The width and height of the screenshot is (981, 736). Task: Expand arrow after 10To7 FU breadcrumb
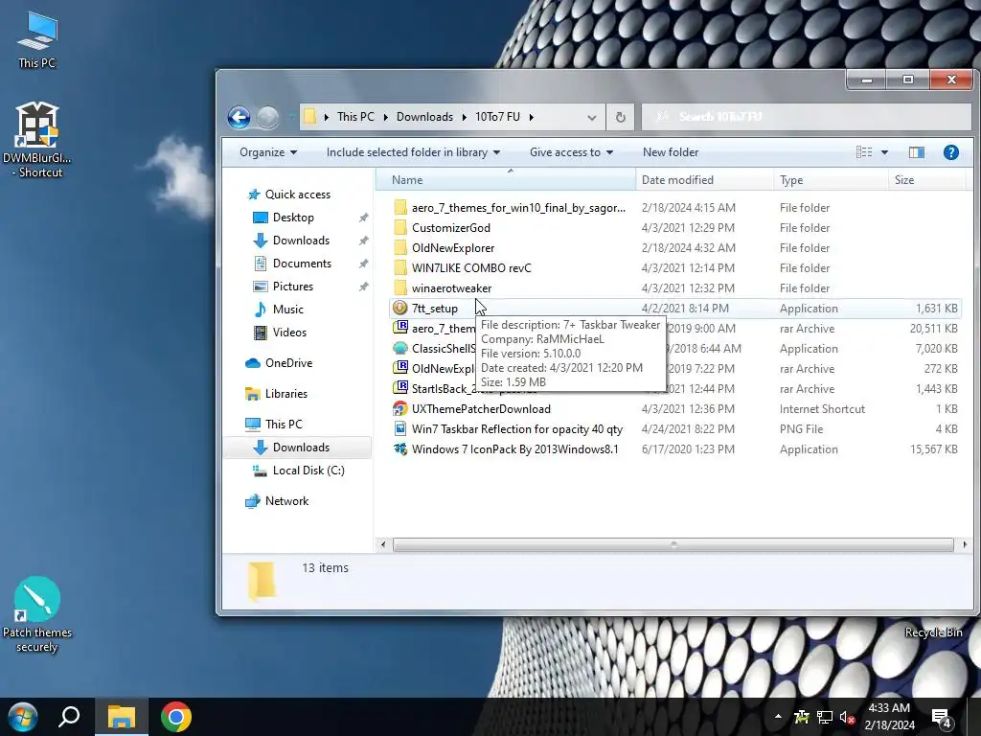tap(531, 117)
